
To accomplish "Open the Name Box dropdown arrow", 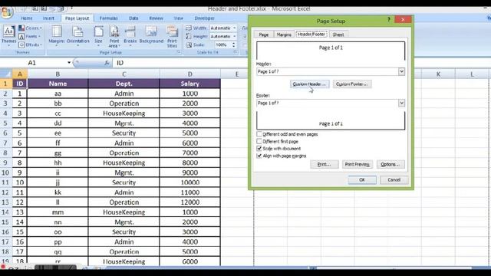I will click(x=69, y=63).
